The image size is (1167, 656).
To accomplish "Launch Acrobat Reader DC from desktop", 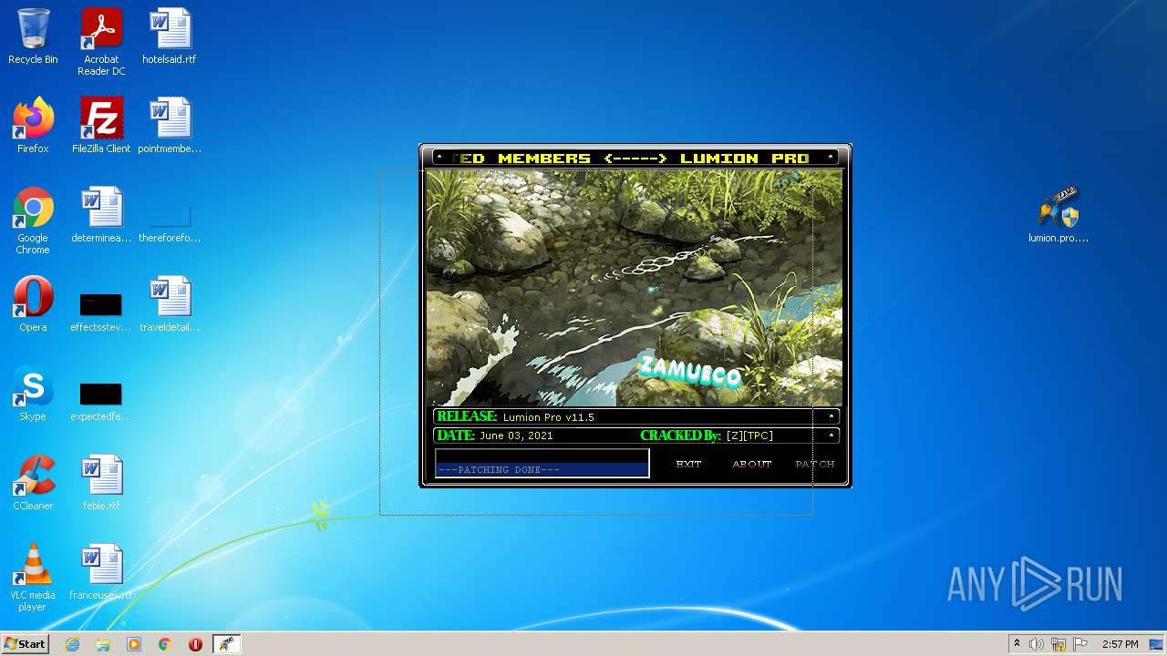I will [x=101, y=42].
